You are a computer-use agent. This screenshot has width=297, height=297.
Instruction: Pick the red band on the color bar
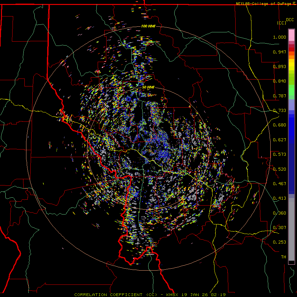click(291, 49)
